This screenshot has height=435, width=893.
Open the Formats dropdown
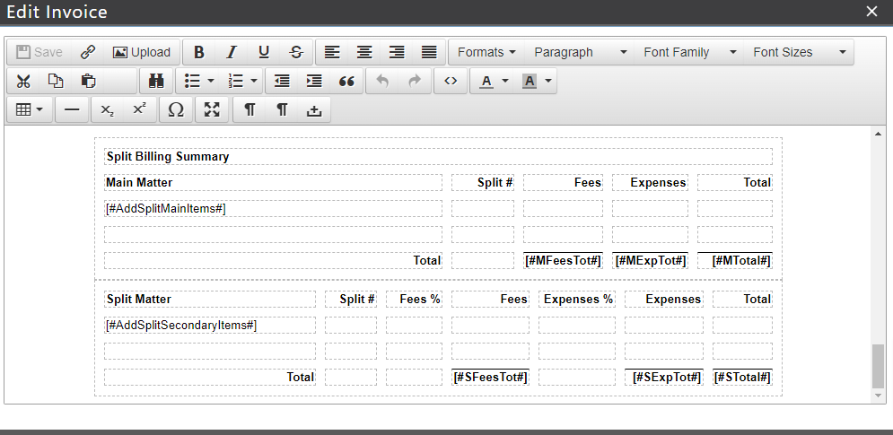click(x=486, y=52)
